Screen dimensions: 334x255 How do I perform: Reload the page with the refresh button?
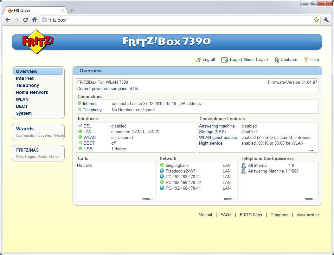coord(26,20)
